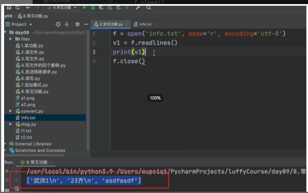Open Project panel gear options
This screenshot has width=308, height=193.
pos(77,24)
